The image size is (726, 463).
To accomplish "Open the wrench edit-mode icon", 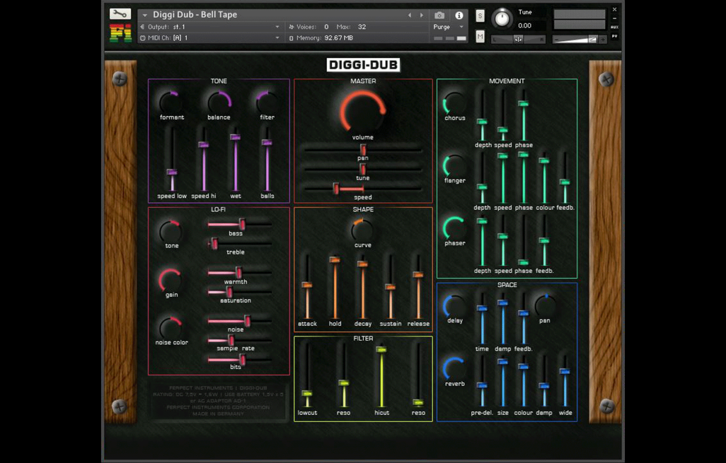I will click(120, 15).
